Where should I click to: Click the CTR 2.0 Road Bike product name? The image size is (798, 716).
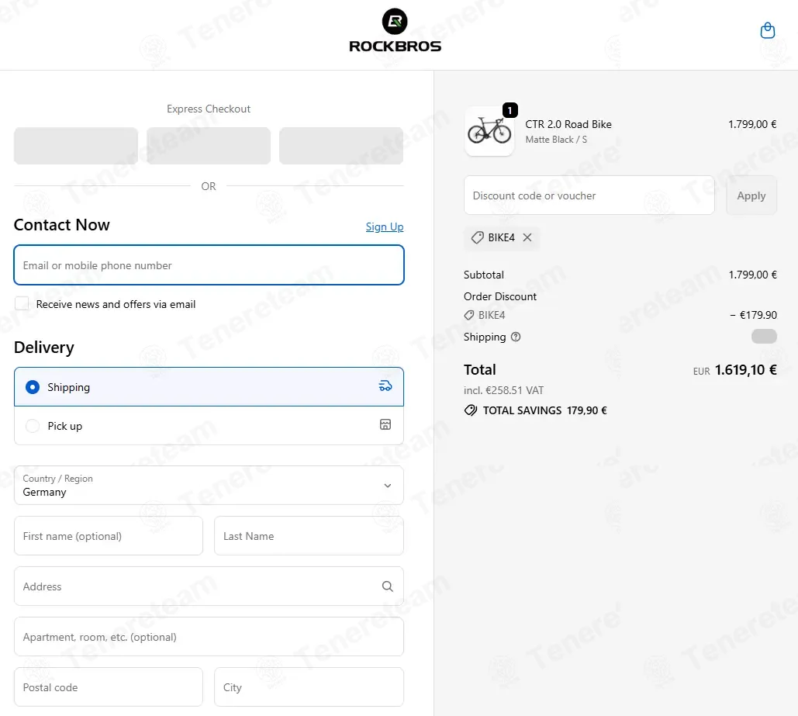(568, 124)
